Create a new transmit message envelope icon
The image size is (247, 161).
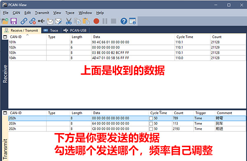click(50, 21)
